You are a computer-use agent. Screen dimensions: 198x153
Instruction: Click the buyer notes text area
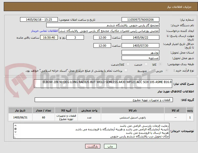91,131
